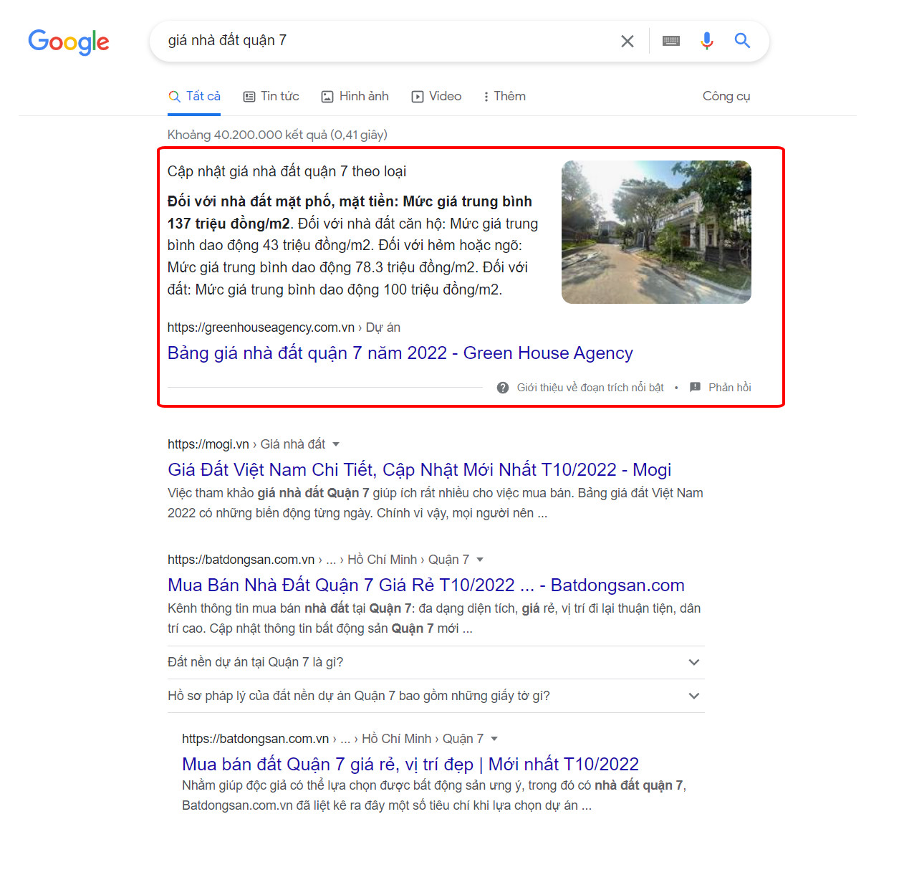Click the blue magnifier search icon
The width and height of the screenshot is (899, 895).
pyautogui.click(x=742, y=41)
